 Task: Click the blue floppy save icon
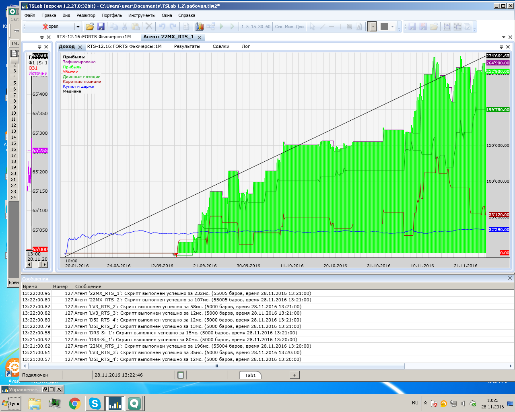point(101,27)
